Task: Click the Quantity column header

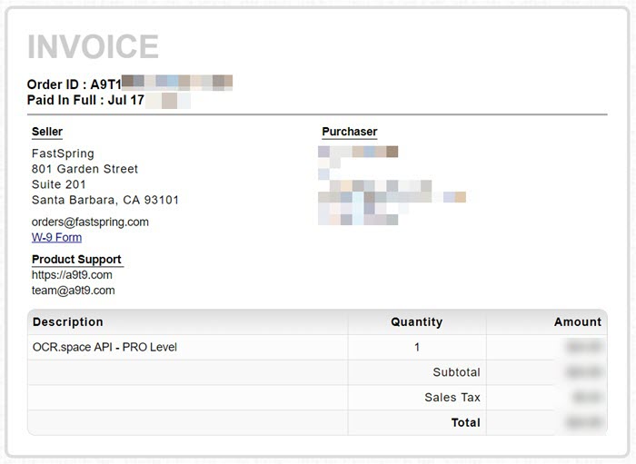Action: click(416, 321)
